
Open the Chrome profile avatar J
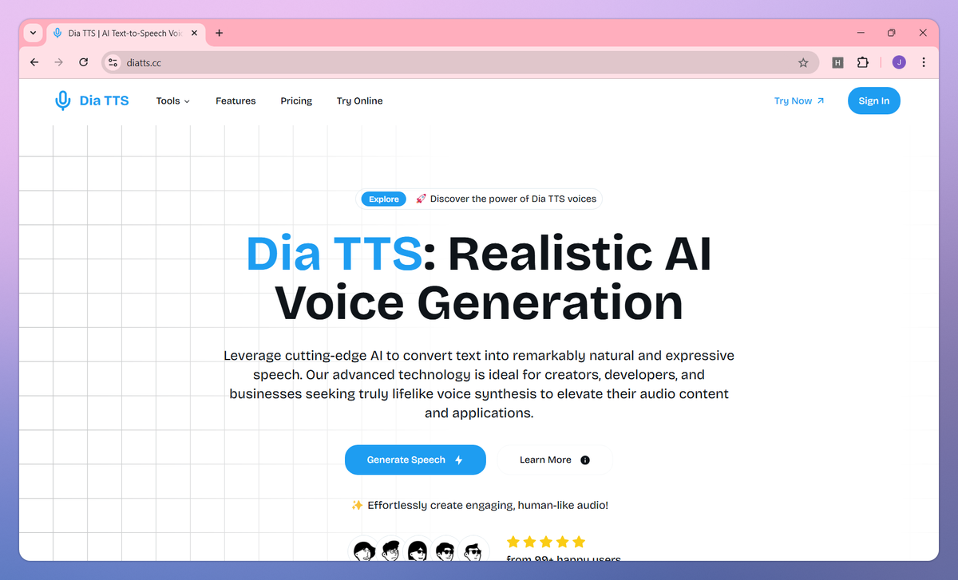pyautogui.click(x=899, y=62)
